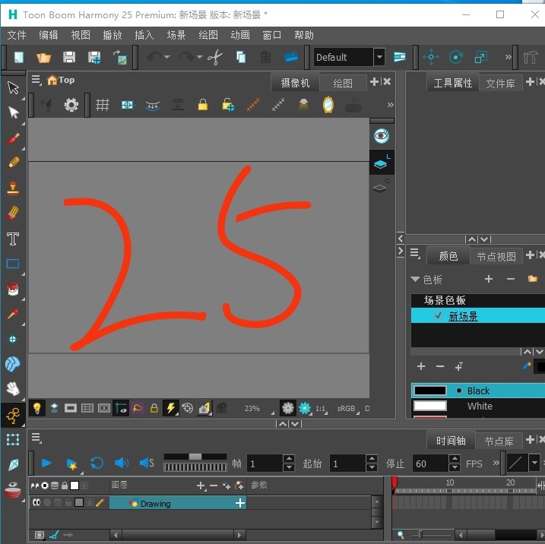Toggle the eye visibility button beside canvas
The width and height of the screenshot is (545, 544).
click(x=382, y=135)
